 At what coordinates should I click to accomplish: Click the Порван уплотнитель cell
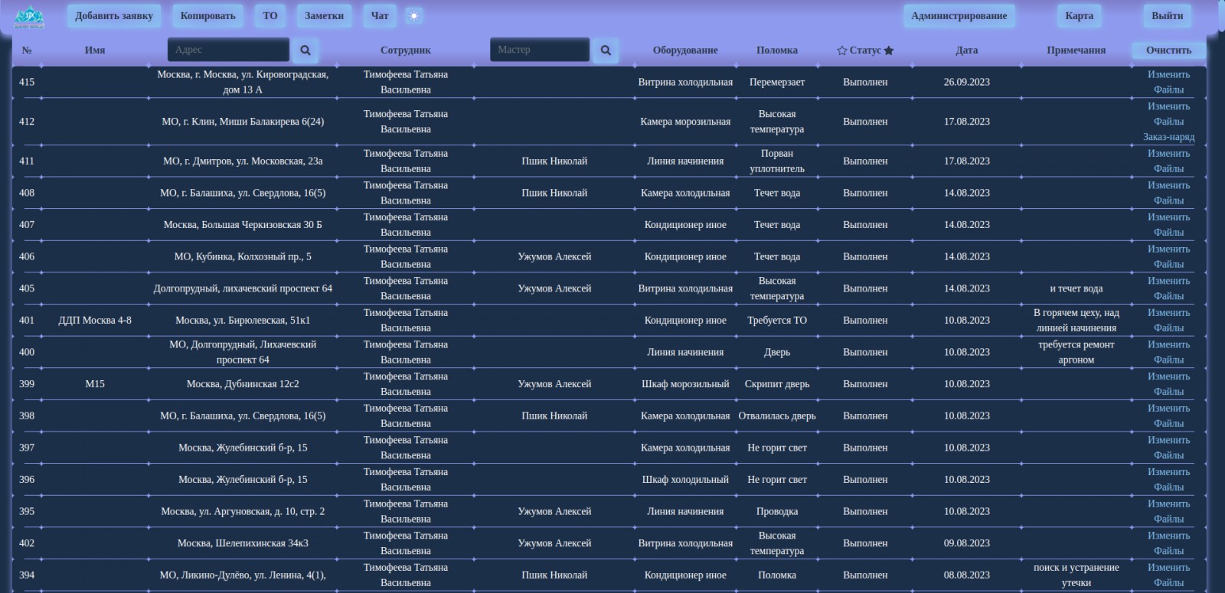pyautogui.click(x=777, y=161)
